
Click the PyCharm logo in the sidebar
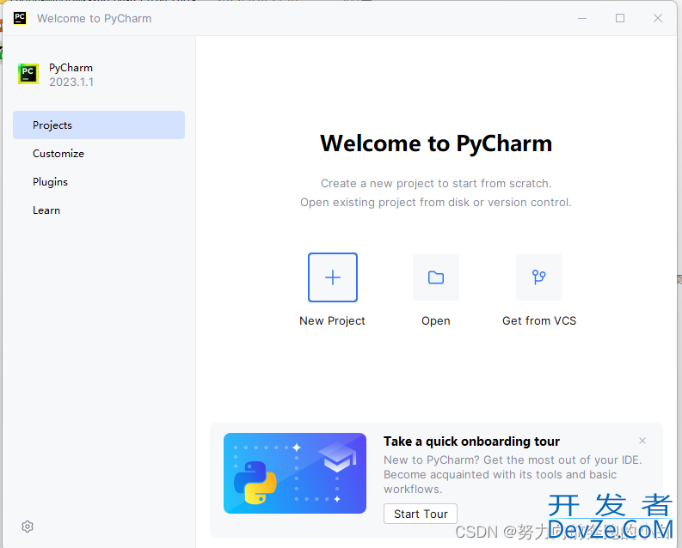pyautogui.click(x=28, y=74)
